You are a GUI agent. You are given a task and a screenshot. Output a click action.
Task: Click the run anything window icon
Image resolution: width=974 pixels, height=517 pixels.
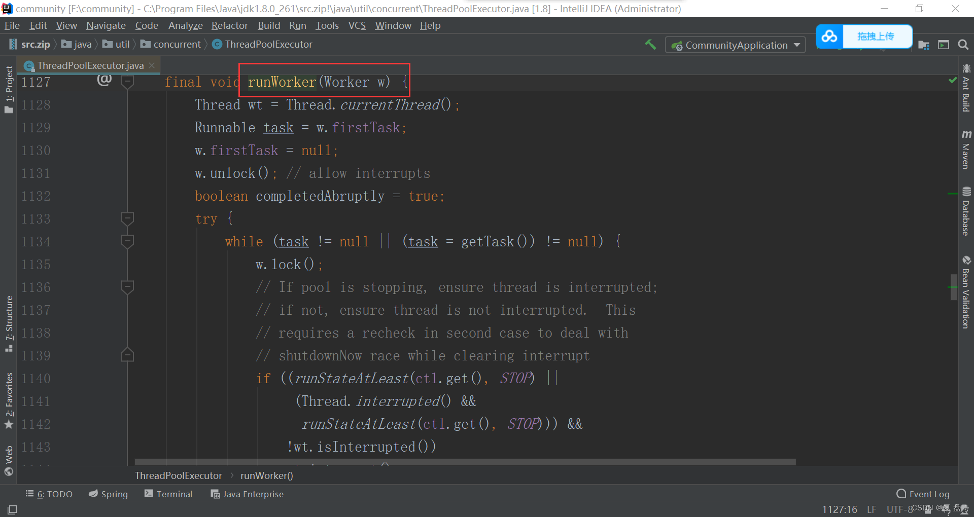click(944, 45)
